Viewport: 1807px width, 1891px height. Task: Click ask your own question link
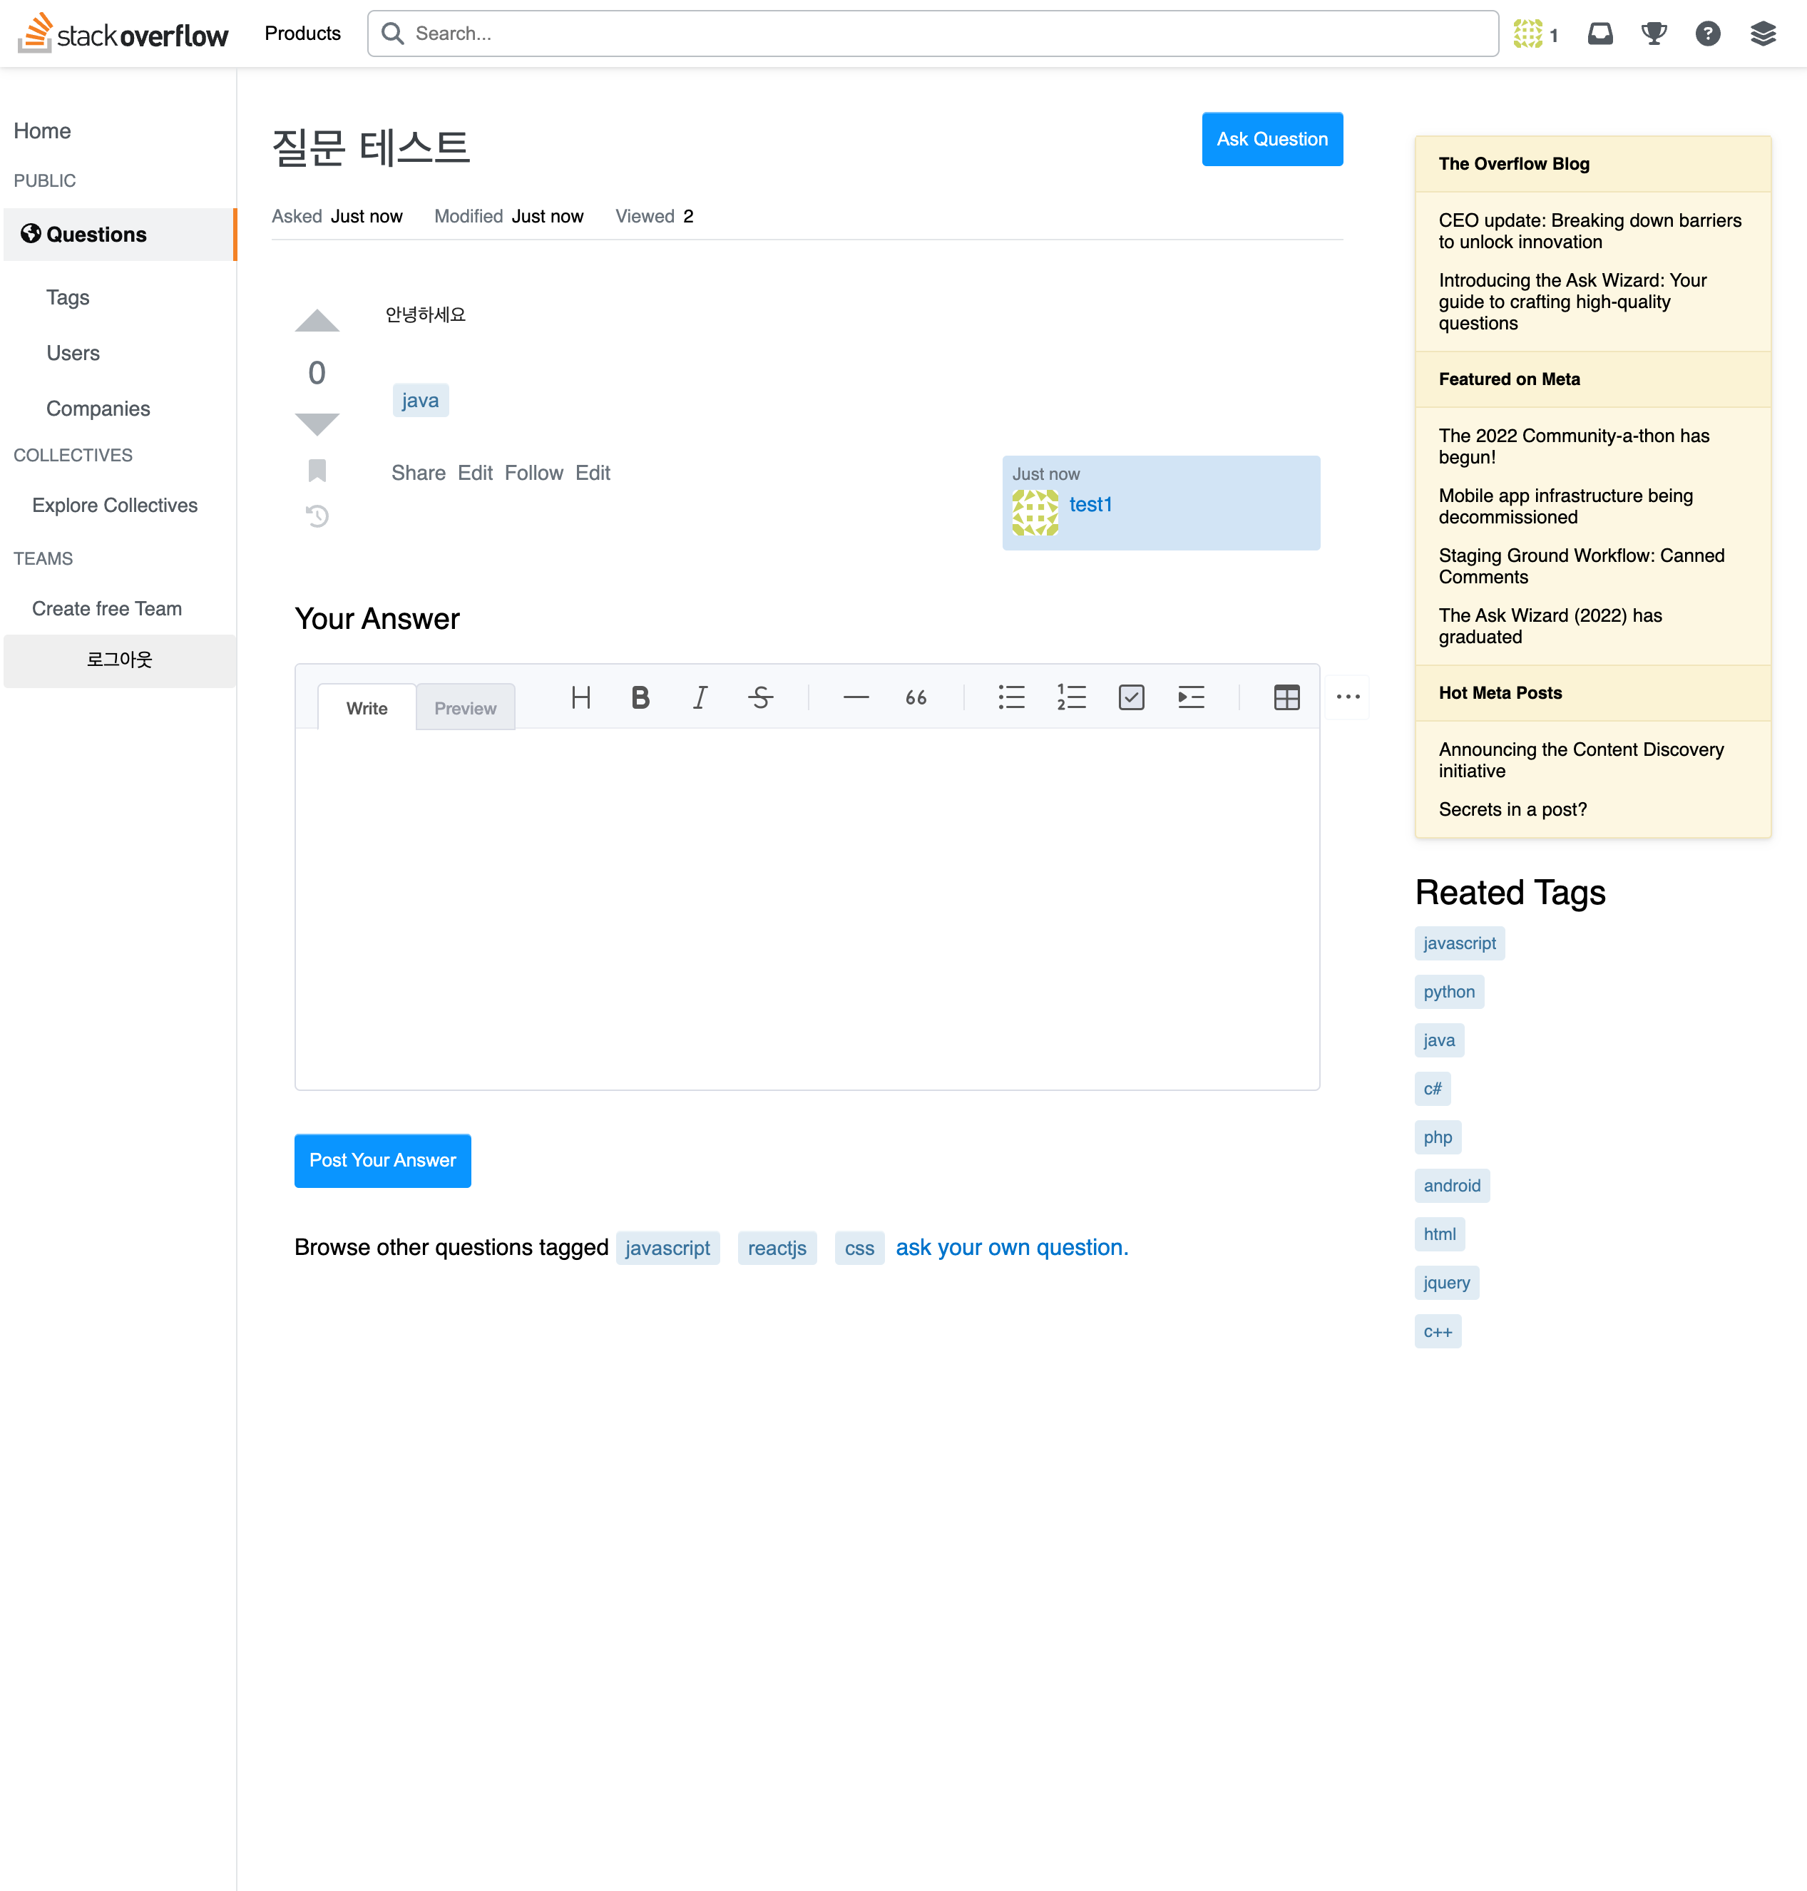tap(1011, 1248)
